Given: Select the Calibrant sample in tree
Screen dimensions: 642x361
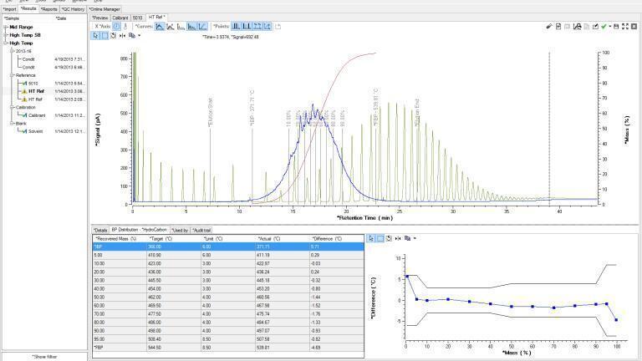Looking at the screenshot, I should point(37,115).
